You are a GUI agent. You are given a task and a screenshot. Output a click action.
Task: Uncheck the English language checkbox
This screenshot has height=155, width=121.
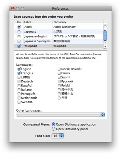coord(19,69)
